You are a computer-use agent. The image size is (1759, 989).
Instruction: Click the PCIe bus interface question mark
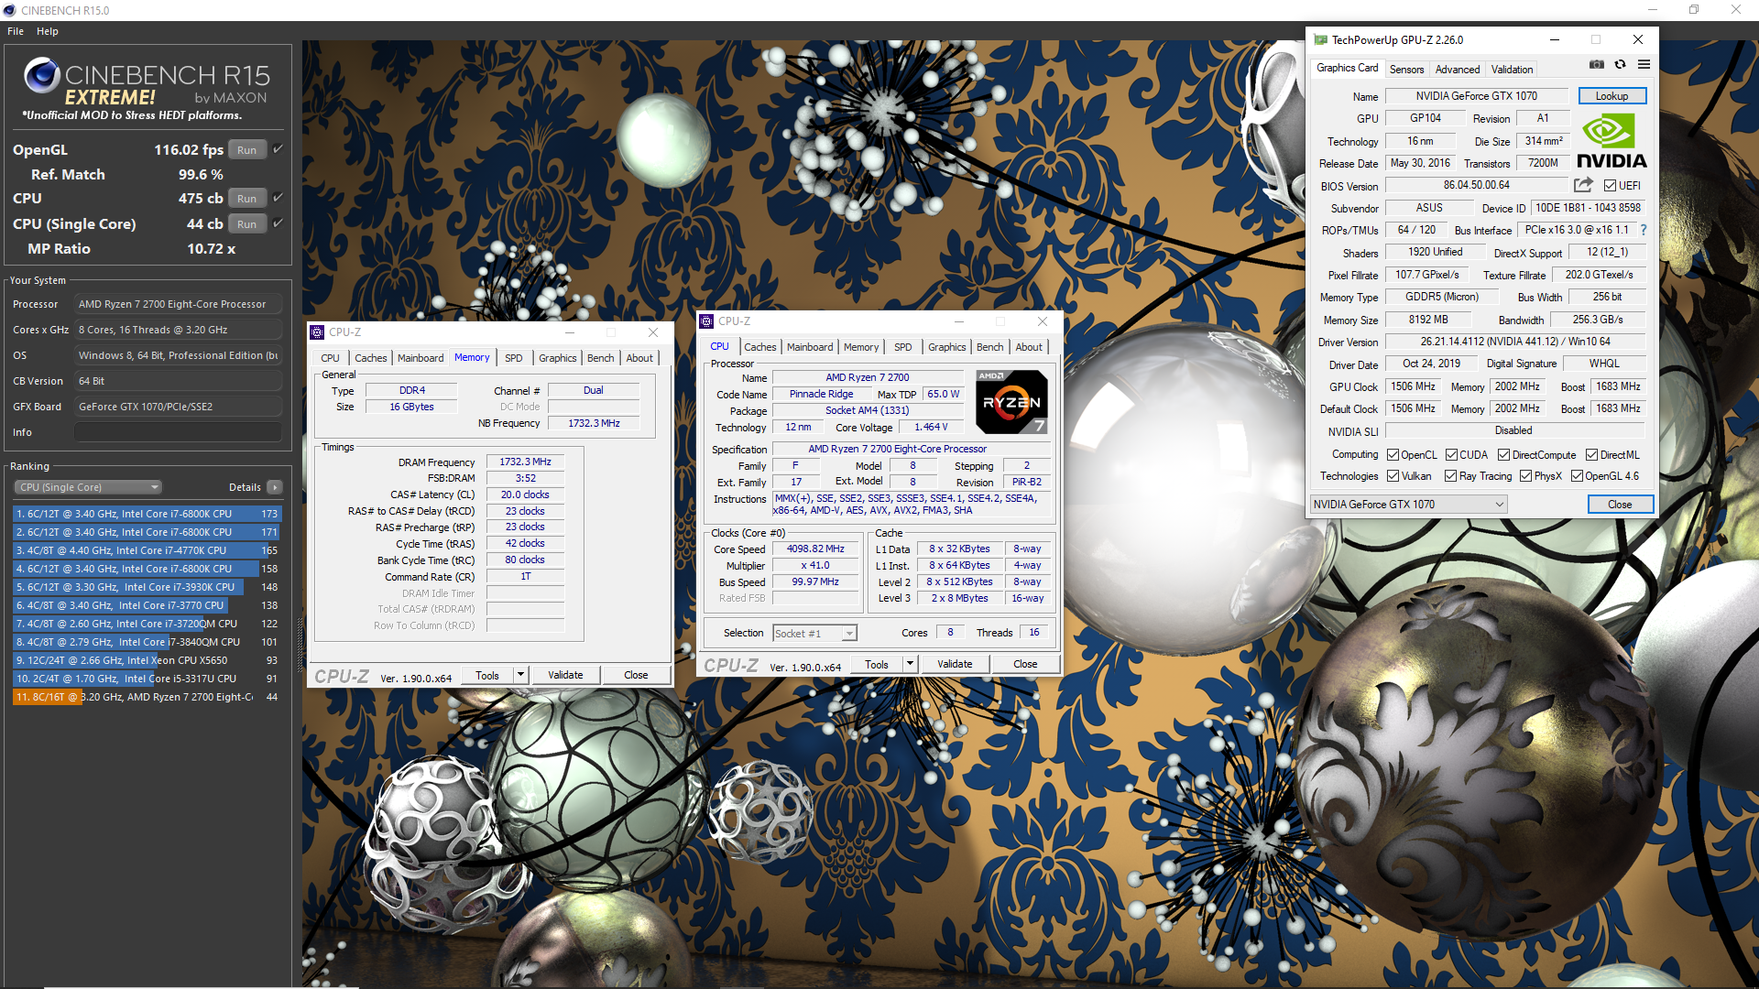pyautogui.click(x=1644, y=230)
